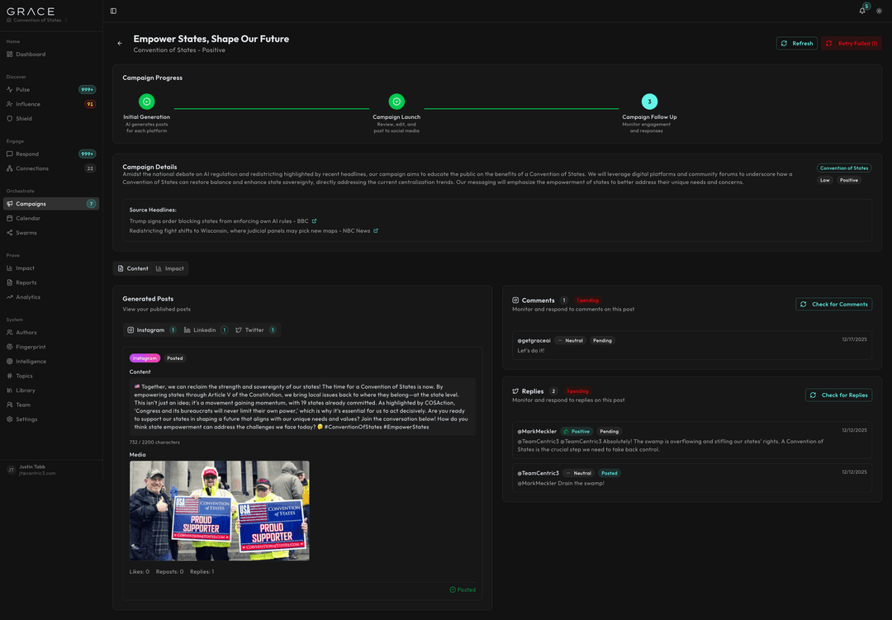
Task: Toggle the light/dark theme icon
Action: click(879, 11)
